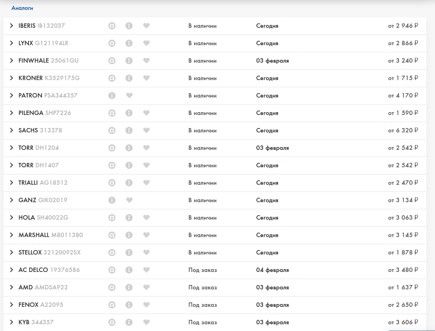
Task: Expand the IBERIS IB132037 row
Action: point(12,26)
